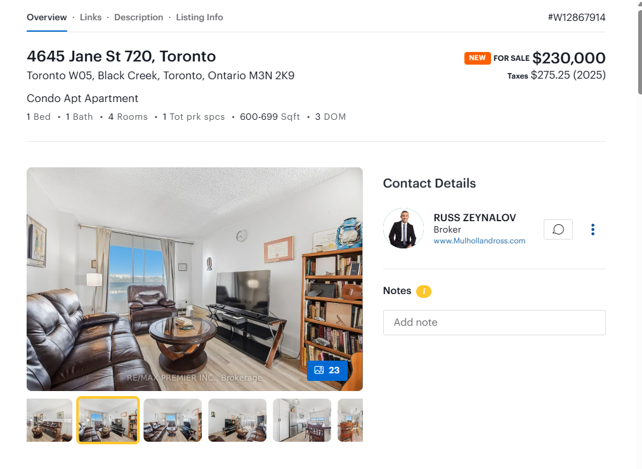Click the RUSS ZEYNALOV broker name
The height and width of the screenshot is (469, 642).
[x=475, y=217]
